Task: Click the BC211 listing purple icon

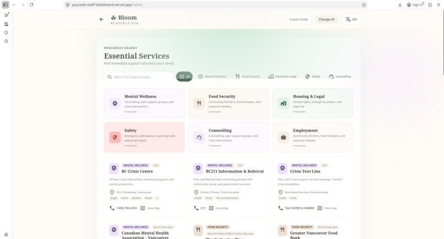Action: 198,168
